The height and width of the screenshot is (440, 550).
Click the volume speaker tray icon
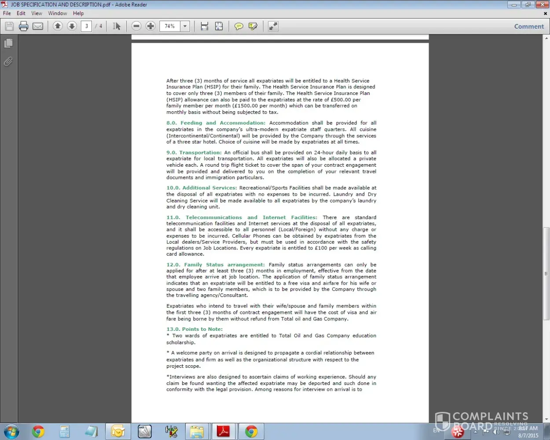click(x=496, y=432)
